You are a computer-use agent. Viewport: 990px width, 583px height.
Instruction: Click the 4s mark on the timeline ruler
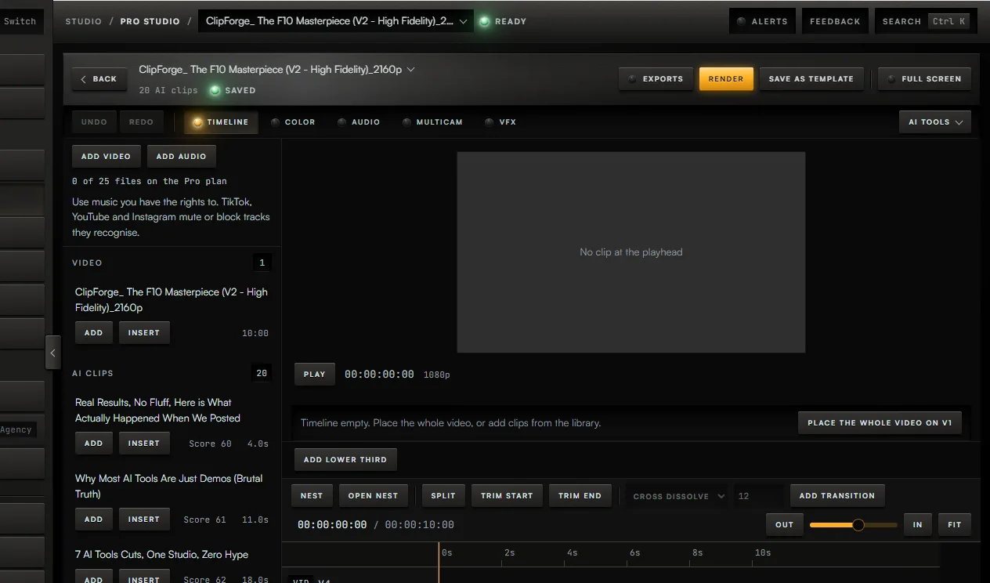pos(573,552)
